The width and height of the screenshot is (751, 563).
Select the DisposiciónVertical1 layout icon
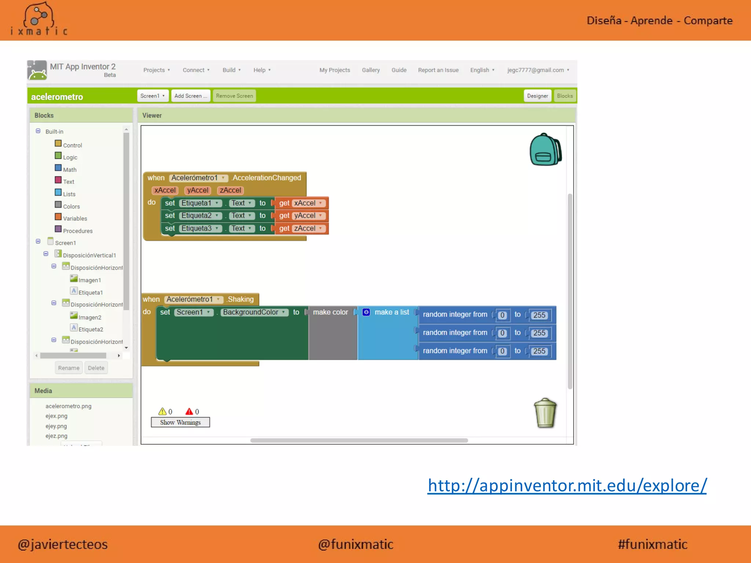58,254
